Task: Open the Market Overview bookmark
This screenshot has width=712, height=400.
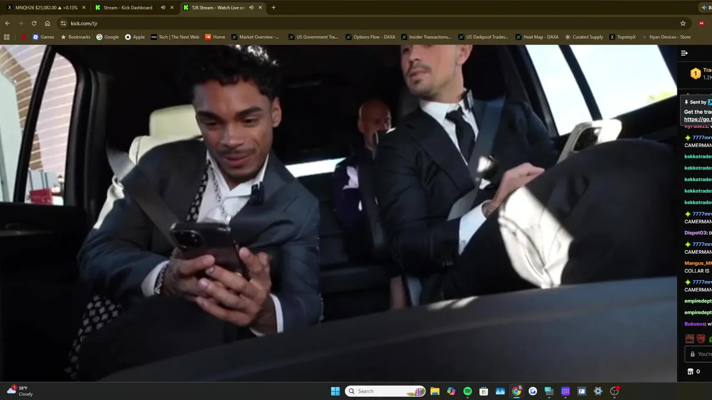Action: [255, 37]
